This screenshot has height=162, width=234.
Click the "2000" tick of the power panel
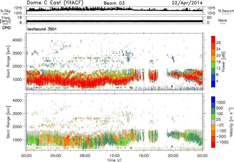click(x=17, y=66)
